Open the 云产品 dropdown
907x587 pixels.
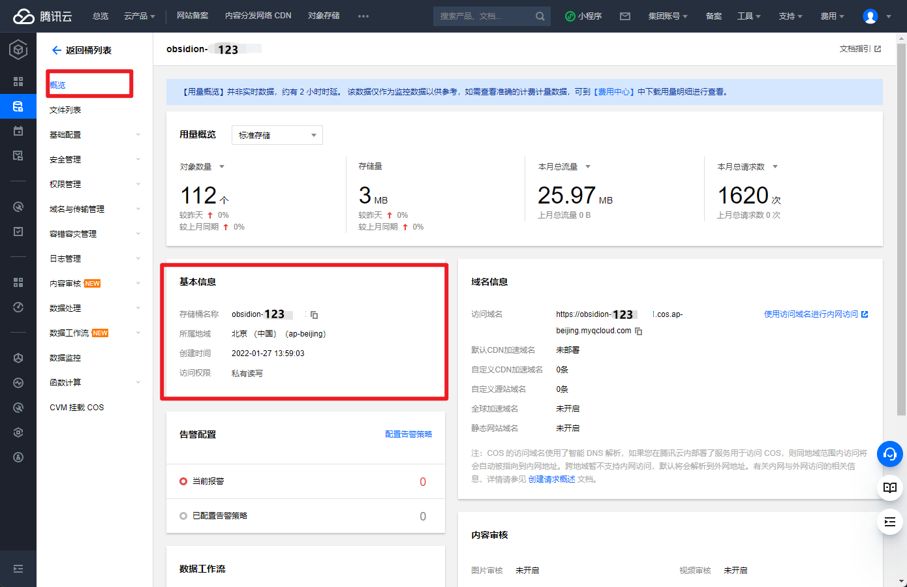click(140, 16)
